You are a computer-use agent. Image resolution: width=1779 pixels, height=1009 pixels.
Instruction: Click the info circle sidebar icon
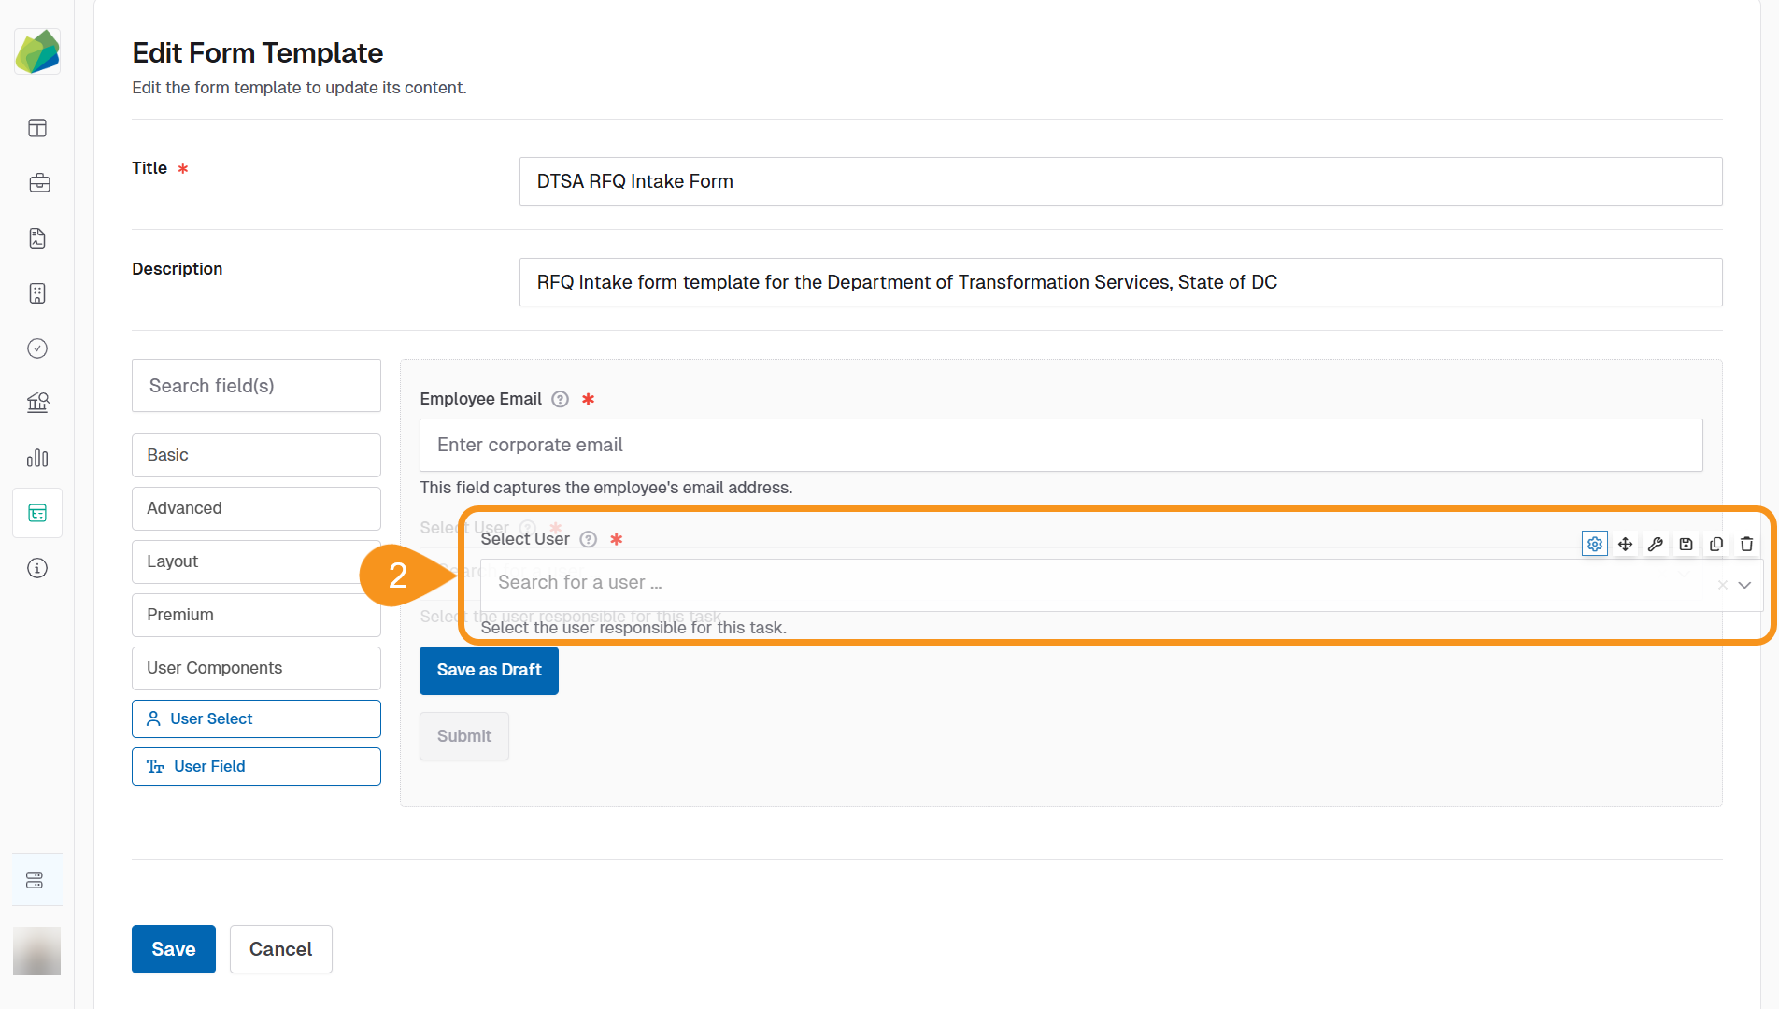(x=36, y=568)
